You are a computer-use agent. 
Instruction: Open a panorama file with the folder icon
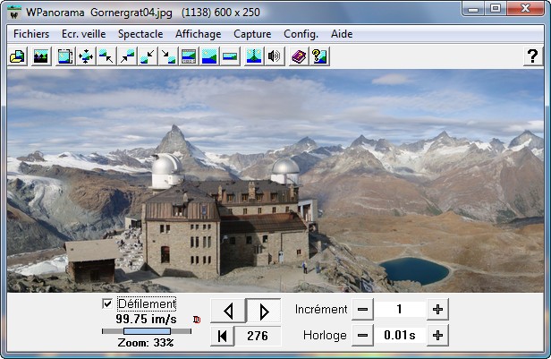click(x=17, y=56)
